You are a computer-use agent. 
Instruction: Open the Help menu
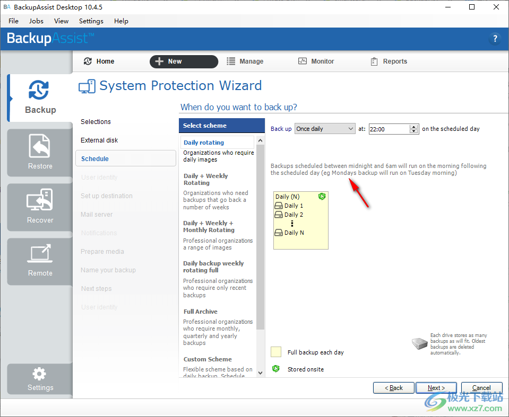121,21
